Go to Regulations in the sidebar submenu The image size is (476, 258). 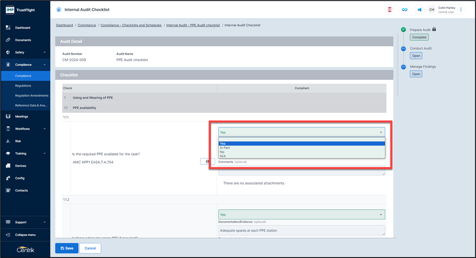tap(23, 86)
